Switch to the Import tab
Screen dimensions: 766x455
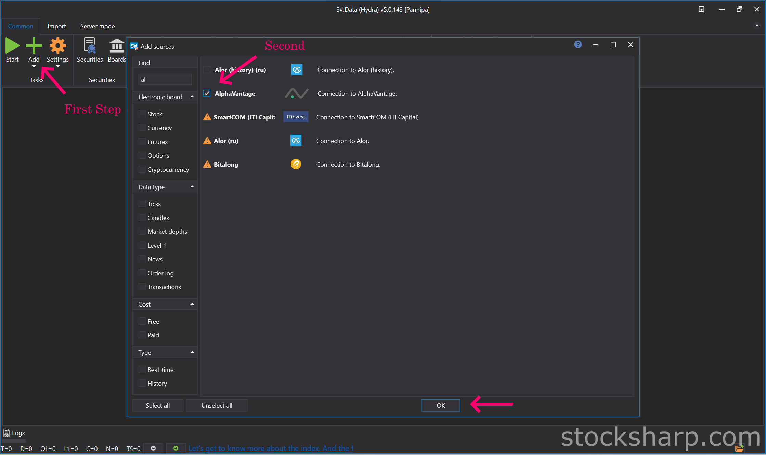[x=56, y=26]
